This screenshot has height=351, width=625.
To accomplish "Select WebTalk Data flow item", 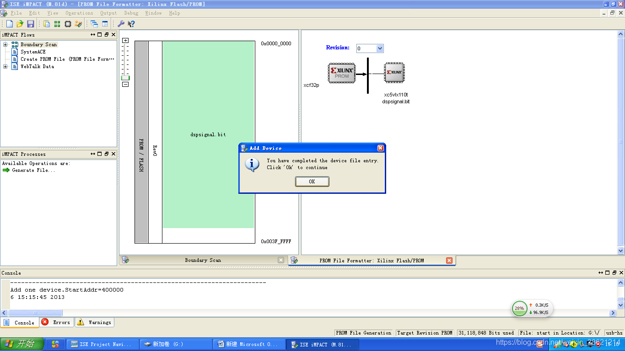I will tap(37, 66).
